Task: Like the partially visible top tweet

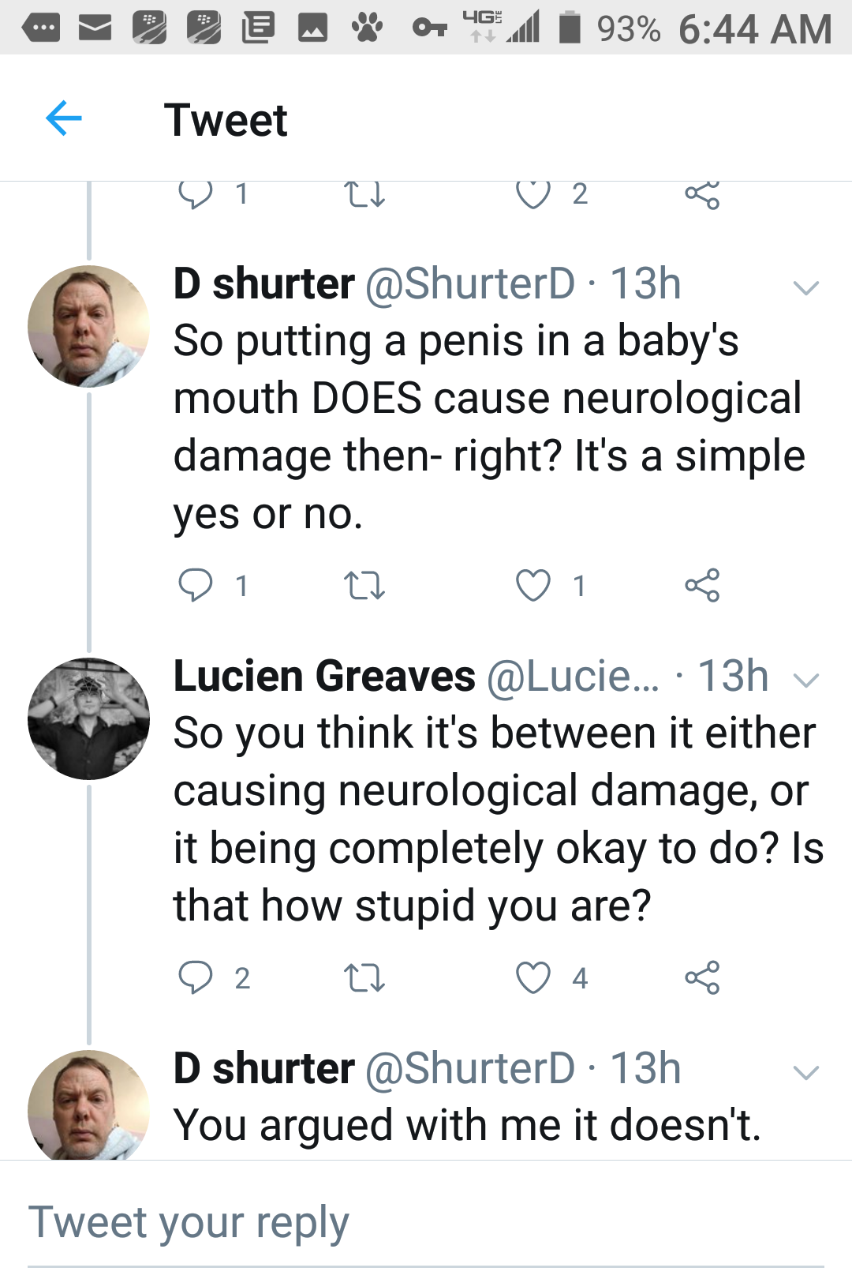Action: (x=533, y=194)
